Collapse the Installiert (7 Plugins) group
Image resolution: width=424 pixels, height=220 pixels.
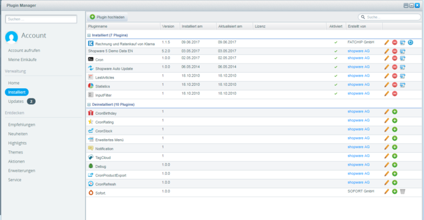89,36
